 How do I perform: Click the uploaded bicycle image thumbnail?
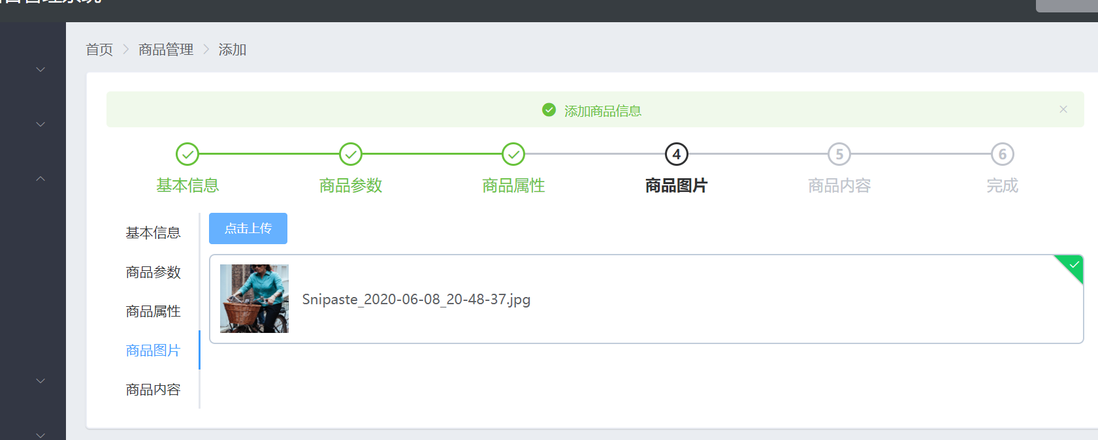(254, 299)
